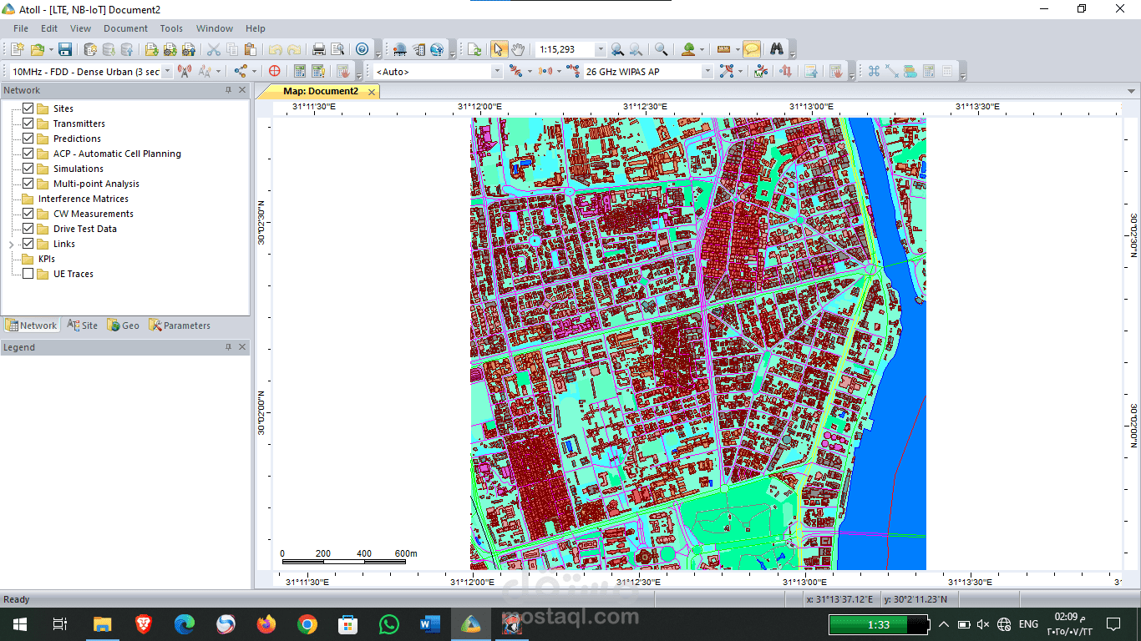The image size is (1141, 641).
Task: Open the Open-file icon dropdown arrow
Action: coord(51,49)
